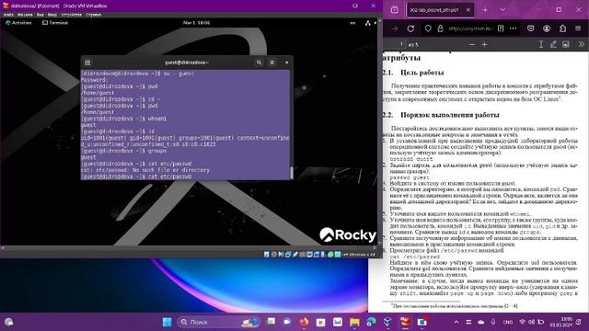Zoom in the PDF with plus button
The width and height of the screenshot is (589, 331).
tap(485, 45)
